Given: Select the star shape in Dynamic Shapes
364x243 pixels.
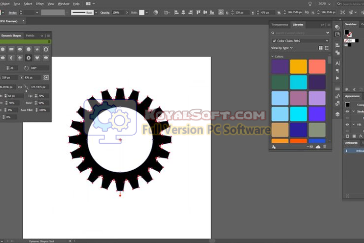Looking at the screenshot, I should 37,49.
